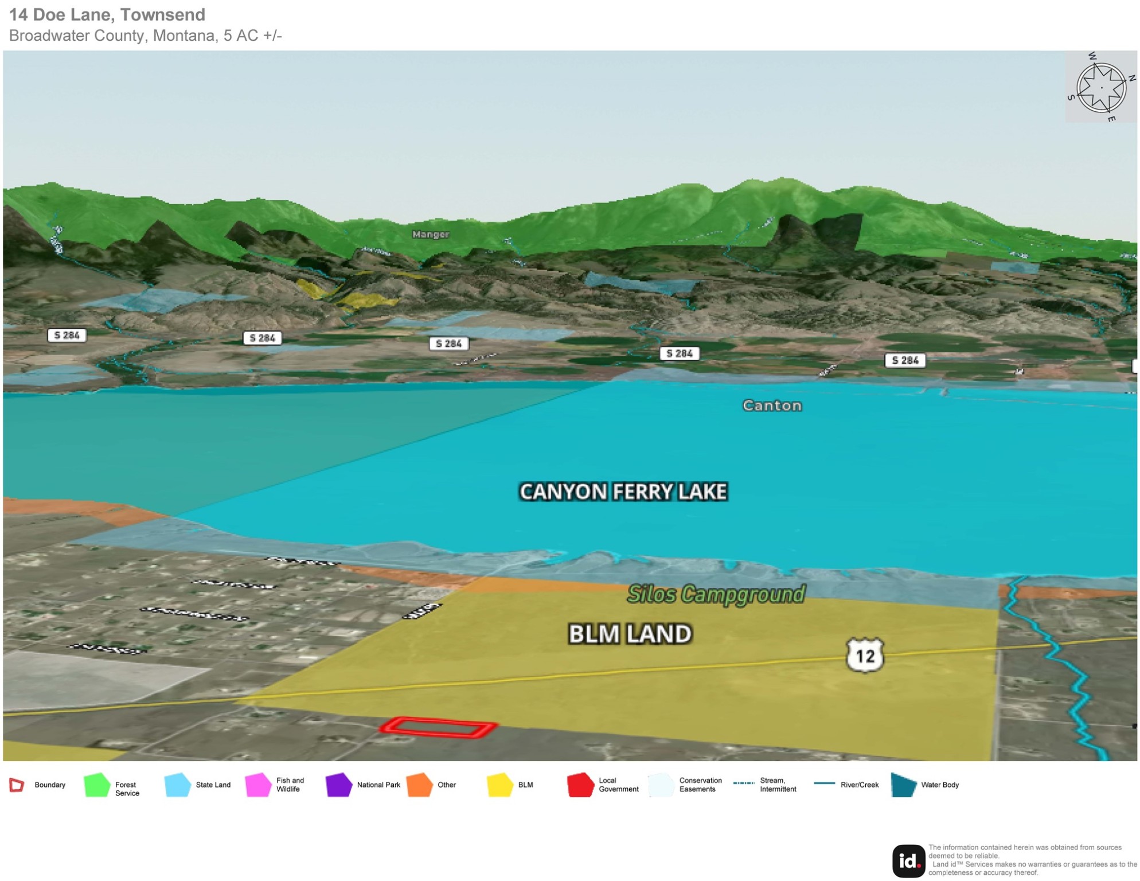
Task: Click the purple National Park swatch
Action: pyautogui.click(x=338, y=785)
